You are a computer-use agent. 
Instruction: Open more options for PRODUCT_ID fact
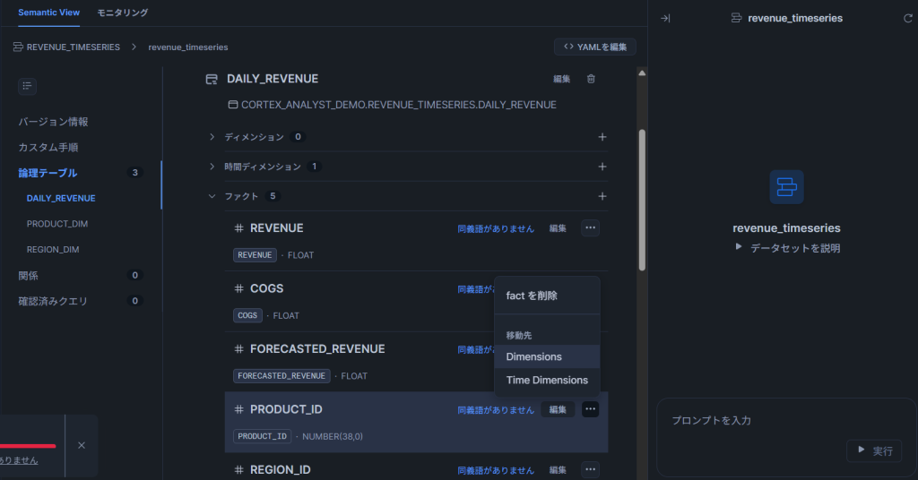590,409
